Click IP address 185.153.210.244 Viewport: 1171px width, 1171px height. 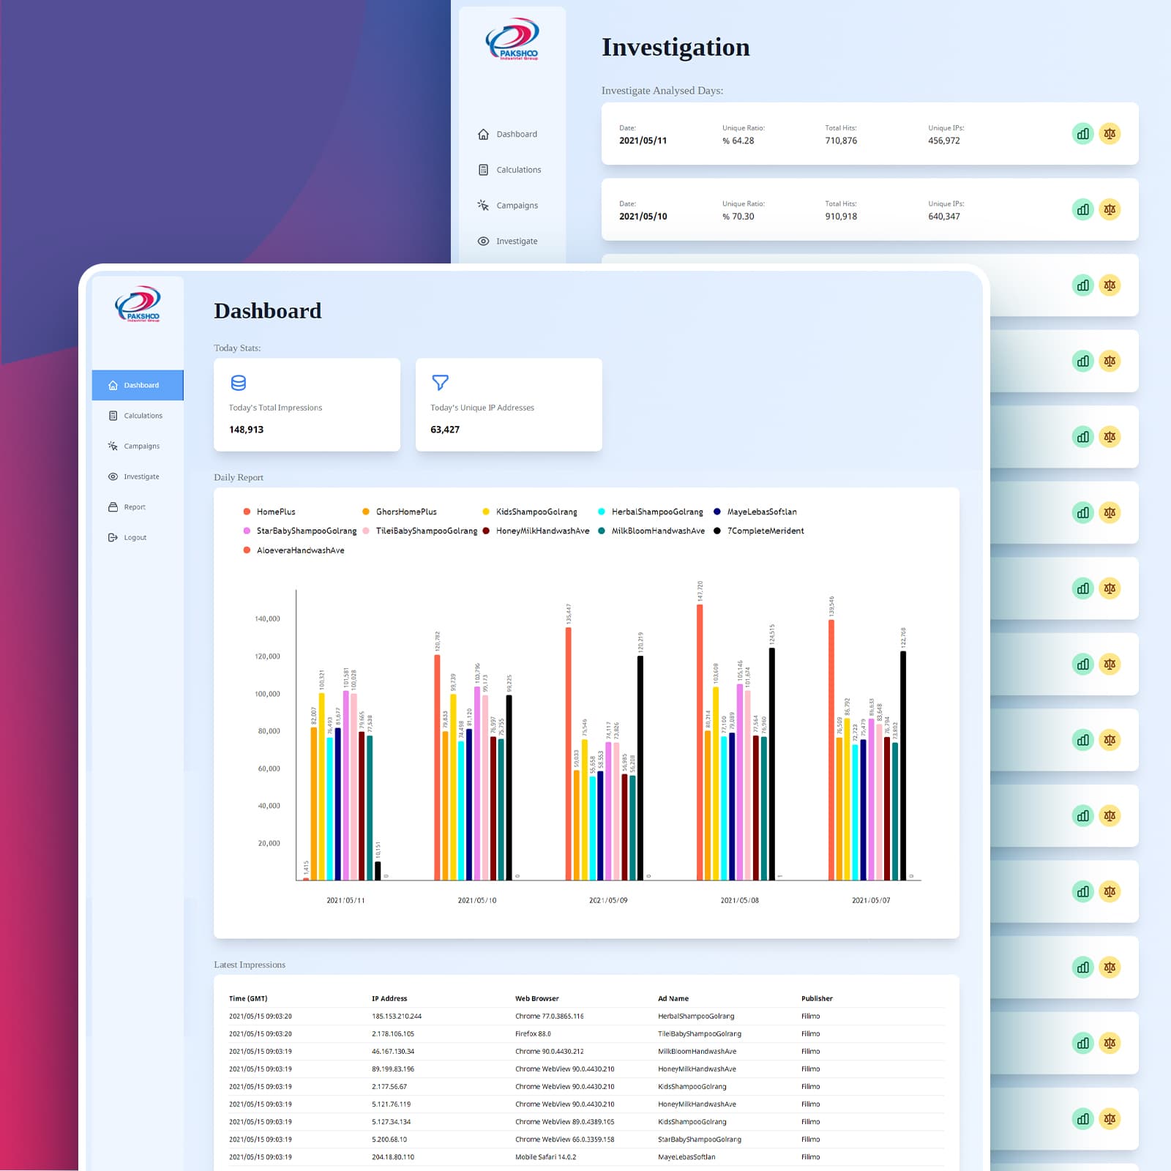click(397, 1016)
